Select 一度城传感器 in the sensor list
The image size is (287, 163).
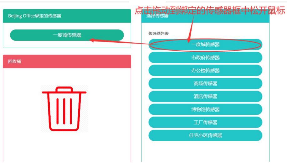205,45
